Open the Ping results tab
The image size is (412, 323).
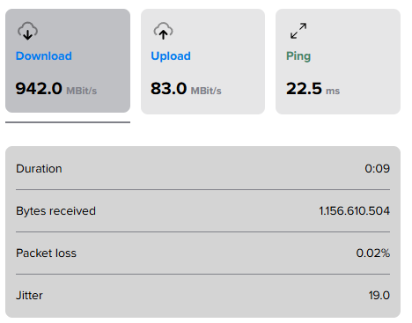338,62
